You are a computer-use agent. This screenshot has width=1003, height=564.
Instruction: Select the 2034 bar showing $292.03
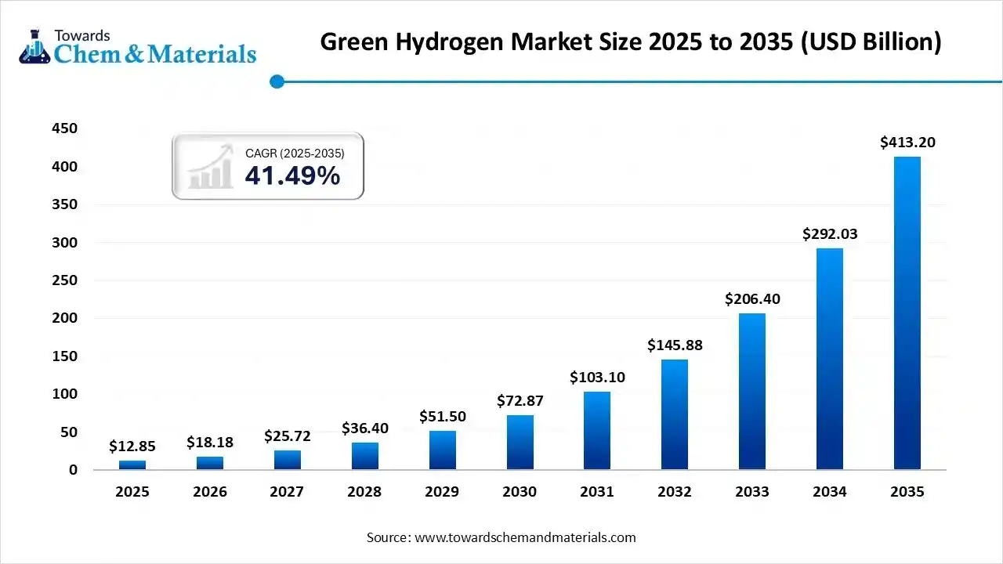point(830,356)
